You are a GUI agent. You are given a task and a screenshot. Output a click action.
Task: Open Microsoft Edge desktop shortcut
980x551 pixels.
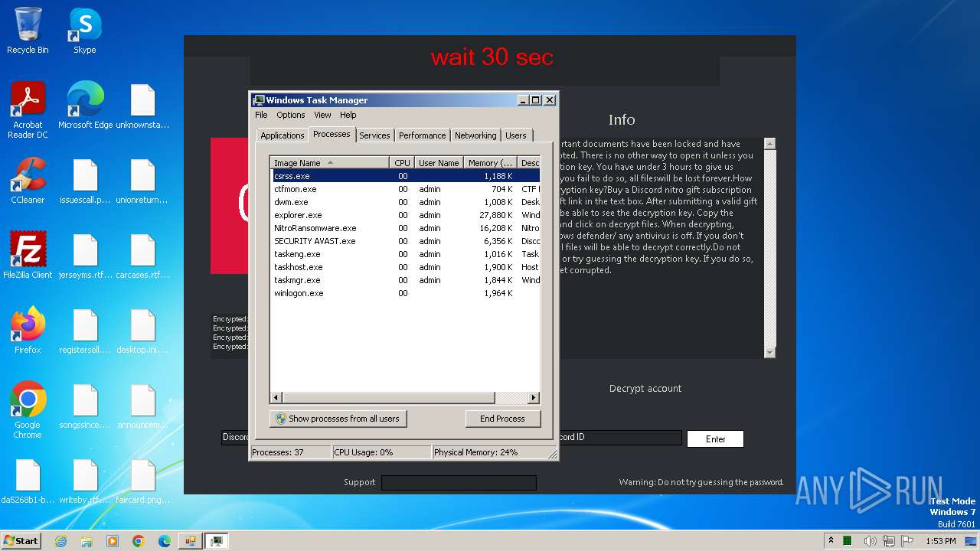click(85, 106)
